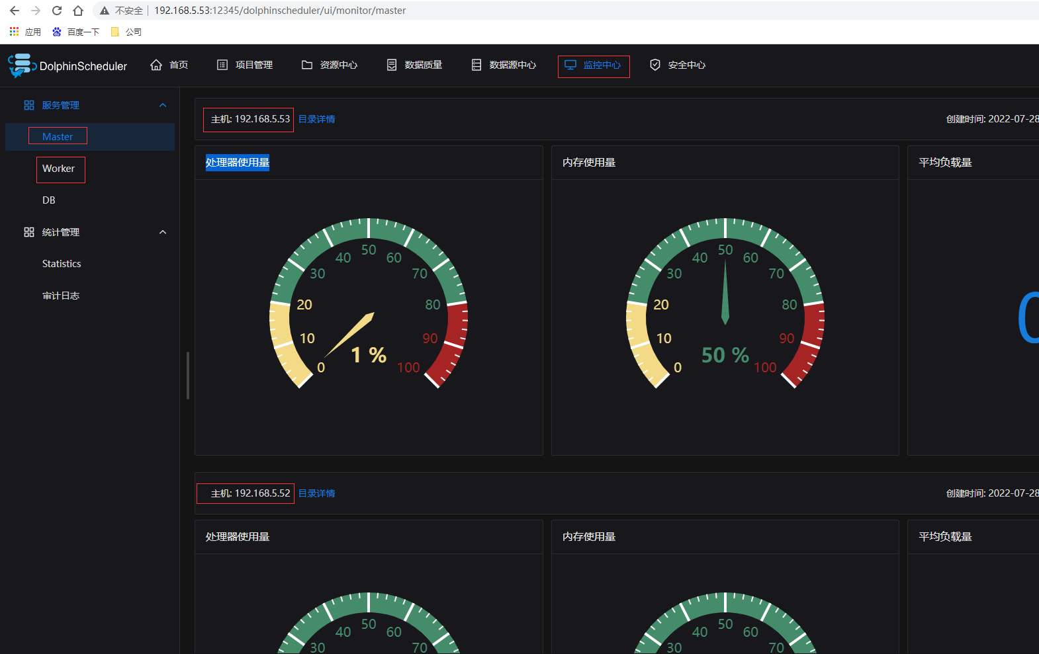Click 平均负载量 title of host 192.168.5.52
Image resolution: width=1039 pixels, height=654 pixels.
945,537
